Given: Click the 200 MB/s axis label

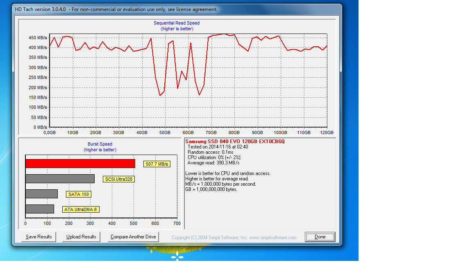Looking at the screenshot, I should click(38, 88).
